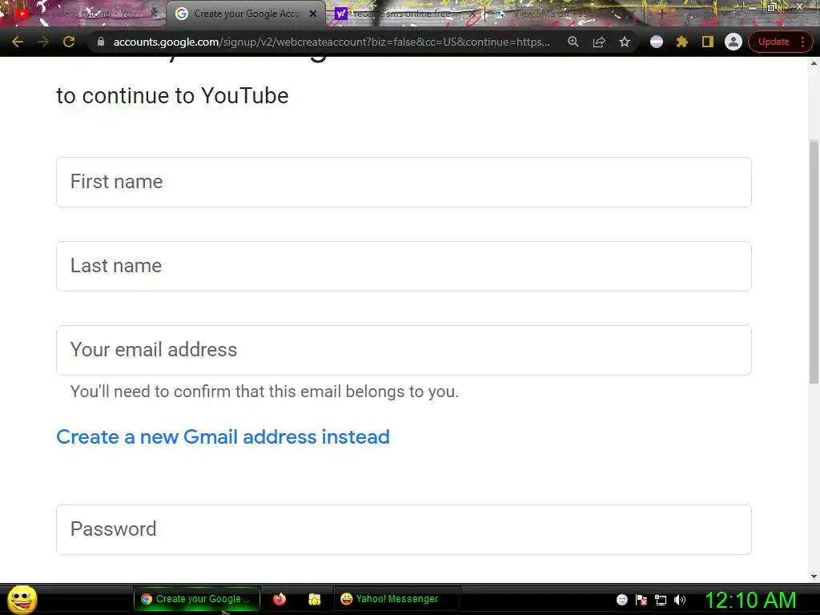Focus the Last name field
The width and height of the screenshot is (820, 615).
404,266
